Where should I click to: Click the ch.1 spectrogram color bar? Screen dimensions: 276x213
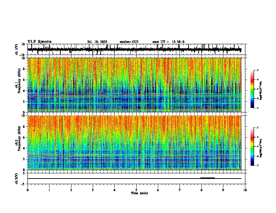(x=252, y=89)
